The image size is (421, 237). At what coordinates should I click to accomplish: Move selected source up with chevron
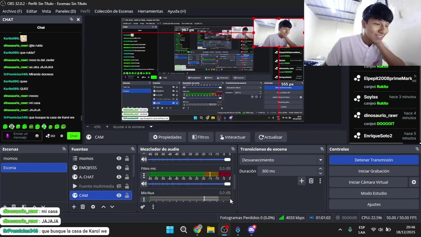pyautogui.click(x=103, y=207)
